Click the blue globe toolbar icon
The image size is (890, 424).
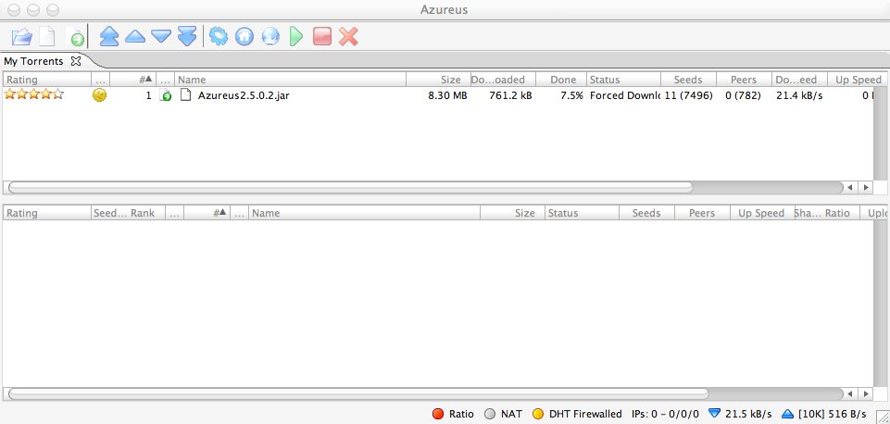pos(270,37)
